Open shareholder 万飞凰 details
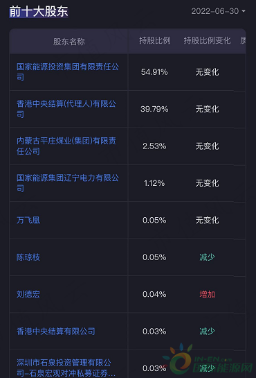The height and width of the screenshot is (378, 256). [x=28, y=220]
